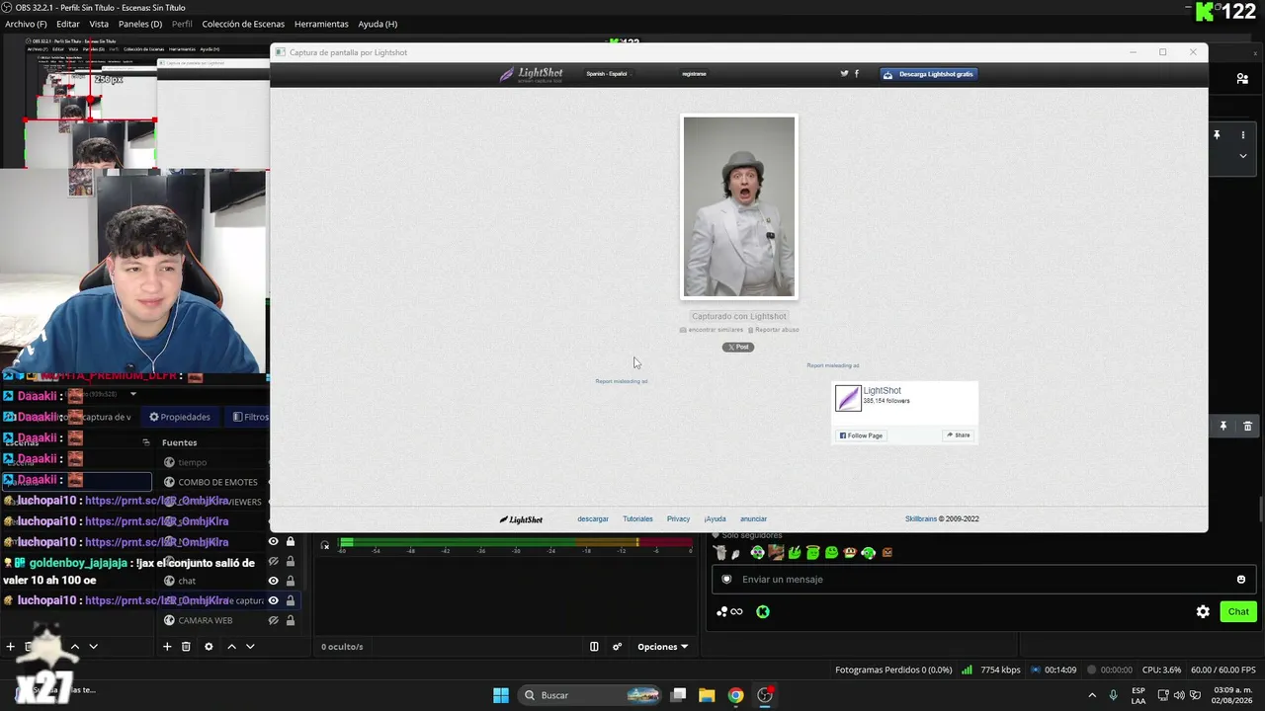Click the emoji picker icon in chat input
1265x711 pixels.
(1241, 580)
